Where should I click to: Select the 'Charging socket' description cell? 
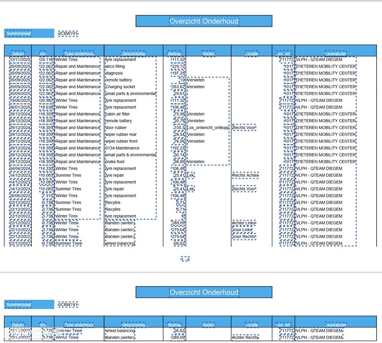[x=120, y=87]
